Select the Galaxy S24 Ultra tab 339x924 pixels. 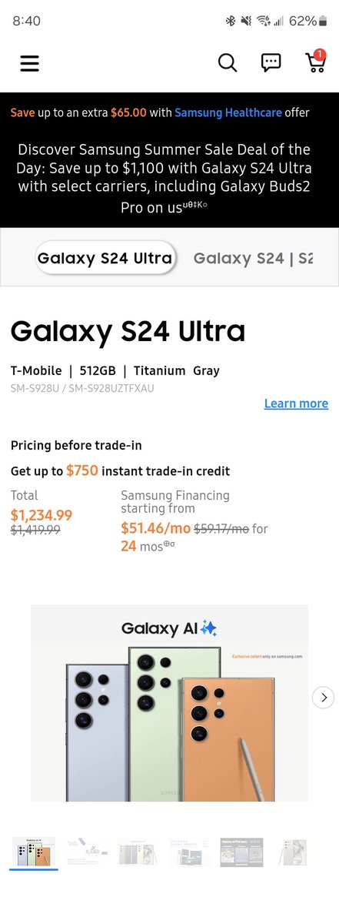[105, 258]
